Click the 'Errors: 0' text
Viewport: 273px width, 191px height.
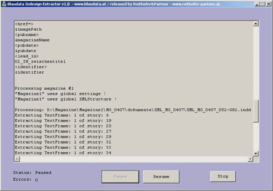26,179
